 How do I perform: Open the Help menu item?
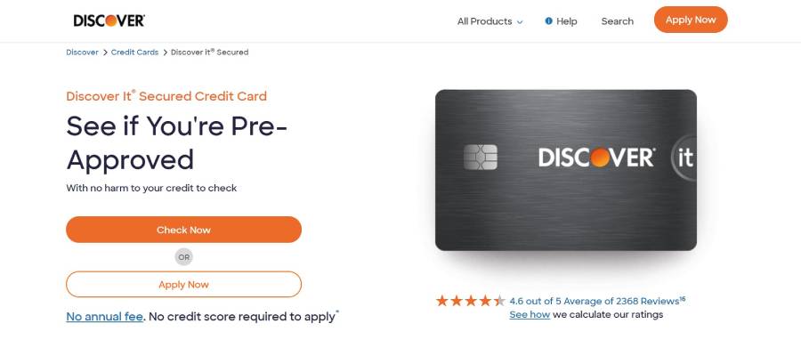click(x=561, y=21)
